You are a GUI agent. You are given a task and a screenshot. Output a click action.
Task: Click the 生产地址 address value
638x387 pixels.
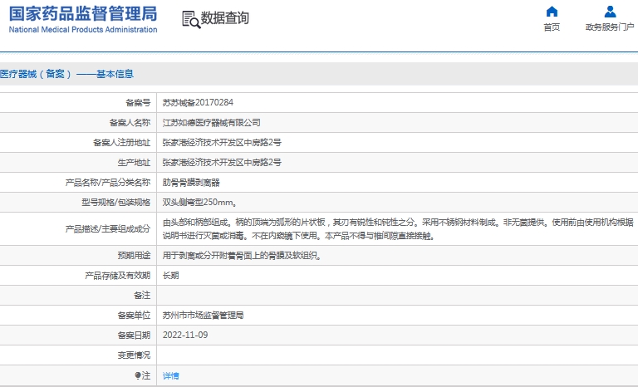pos(222,163)
